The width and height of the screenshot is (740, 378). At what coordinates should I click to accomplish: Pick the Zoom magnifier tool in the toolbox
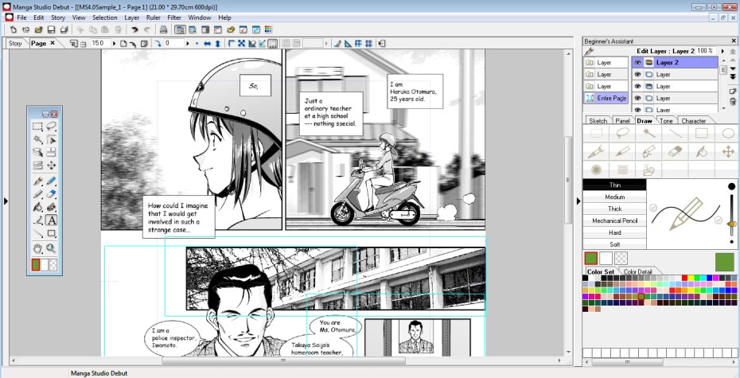coord(52,249)
